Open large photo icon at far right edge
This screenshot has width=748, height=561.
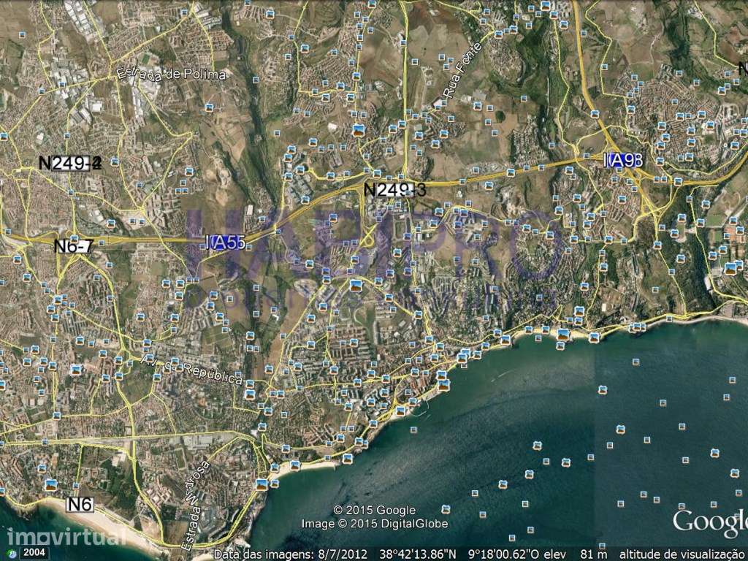[730, 268]
